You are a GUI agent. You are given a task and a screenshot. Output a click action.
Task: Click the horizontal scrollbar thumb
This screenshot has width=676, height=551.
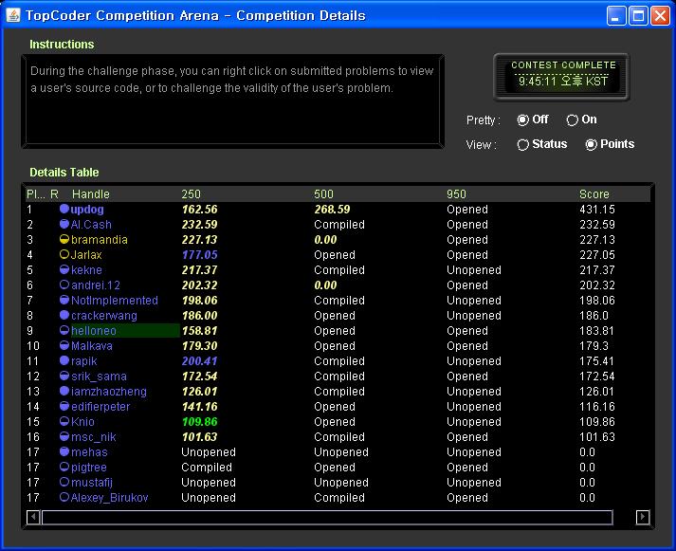coord(327,517)
